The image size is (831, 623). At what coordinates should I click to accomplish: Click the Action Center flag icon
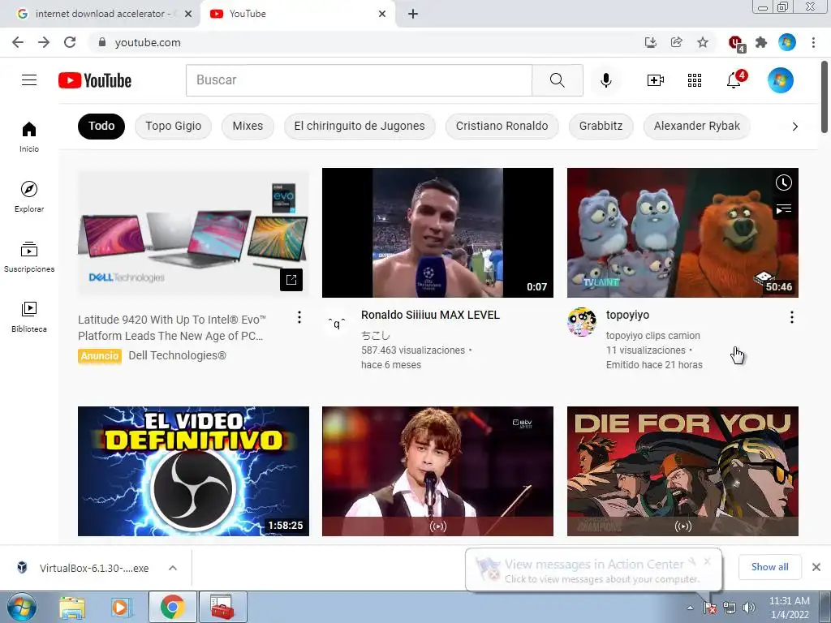coord(710,608)
